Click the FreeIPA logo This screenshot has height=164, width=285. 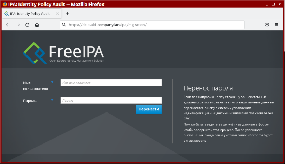click(63, 53)
